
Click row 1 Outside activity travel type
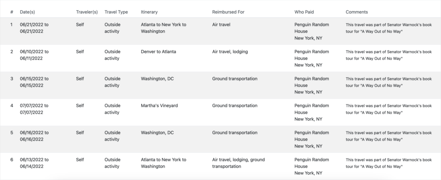coord(112,28)
